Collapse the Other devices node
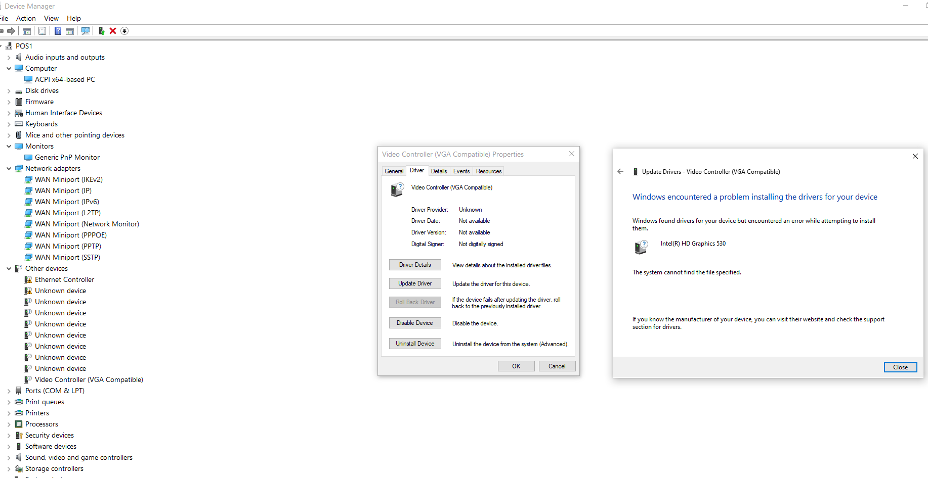 [x=9, y=269]
